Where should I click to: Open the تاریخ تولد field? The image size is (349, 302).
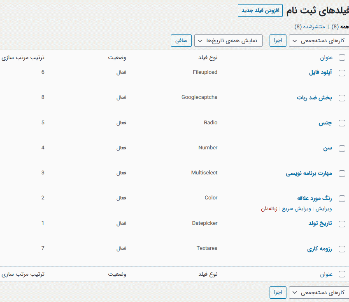[x=320, y=223]
